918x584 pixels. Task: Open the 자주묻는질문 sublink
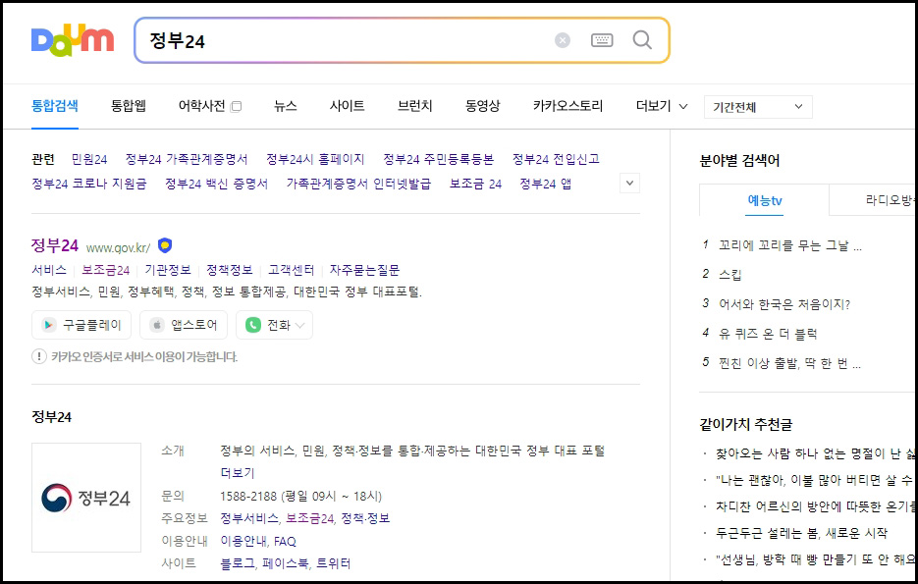pos(364,270)
